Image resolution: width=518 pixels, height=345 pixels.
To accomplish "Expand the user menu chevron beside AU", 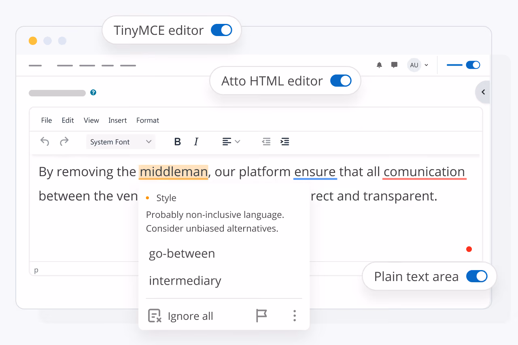I will coord(427,65).
